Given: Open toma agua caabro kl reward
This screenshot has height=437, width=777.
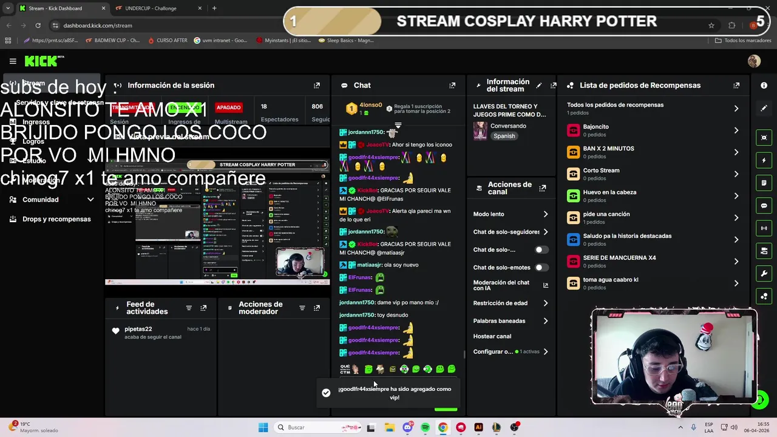Looking at the screenshot, I should coord(653,283).
